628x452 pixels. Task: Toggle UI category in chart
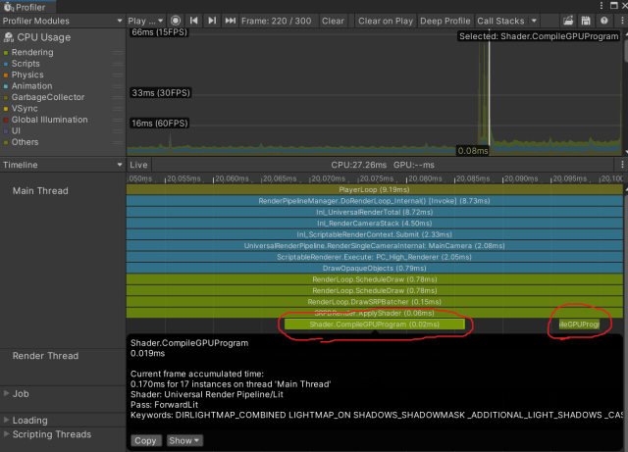coord(6,131)
